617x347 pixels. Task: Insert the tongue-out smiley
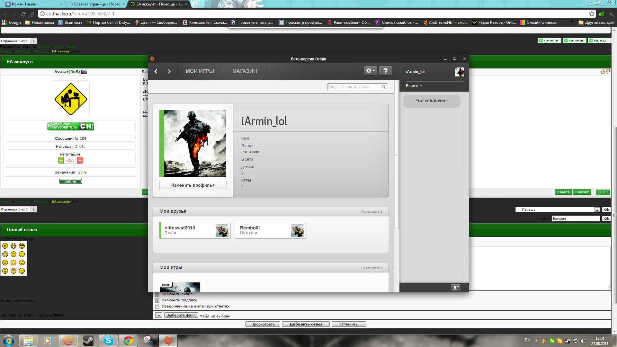point(5,271)
